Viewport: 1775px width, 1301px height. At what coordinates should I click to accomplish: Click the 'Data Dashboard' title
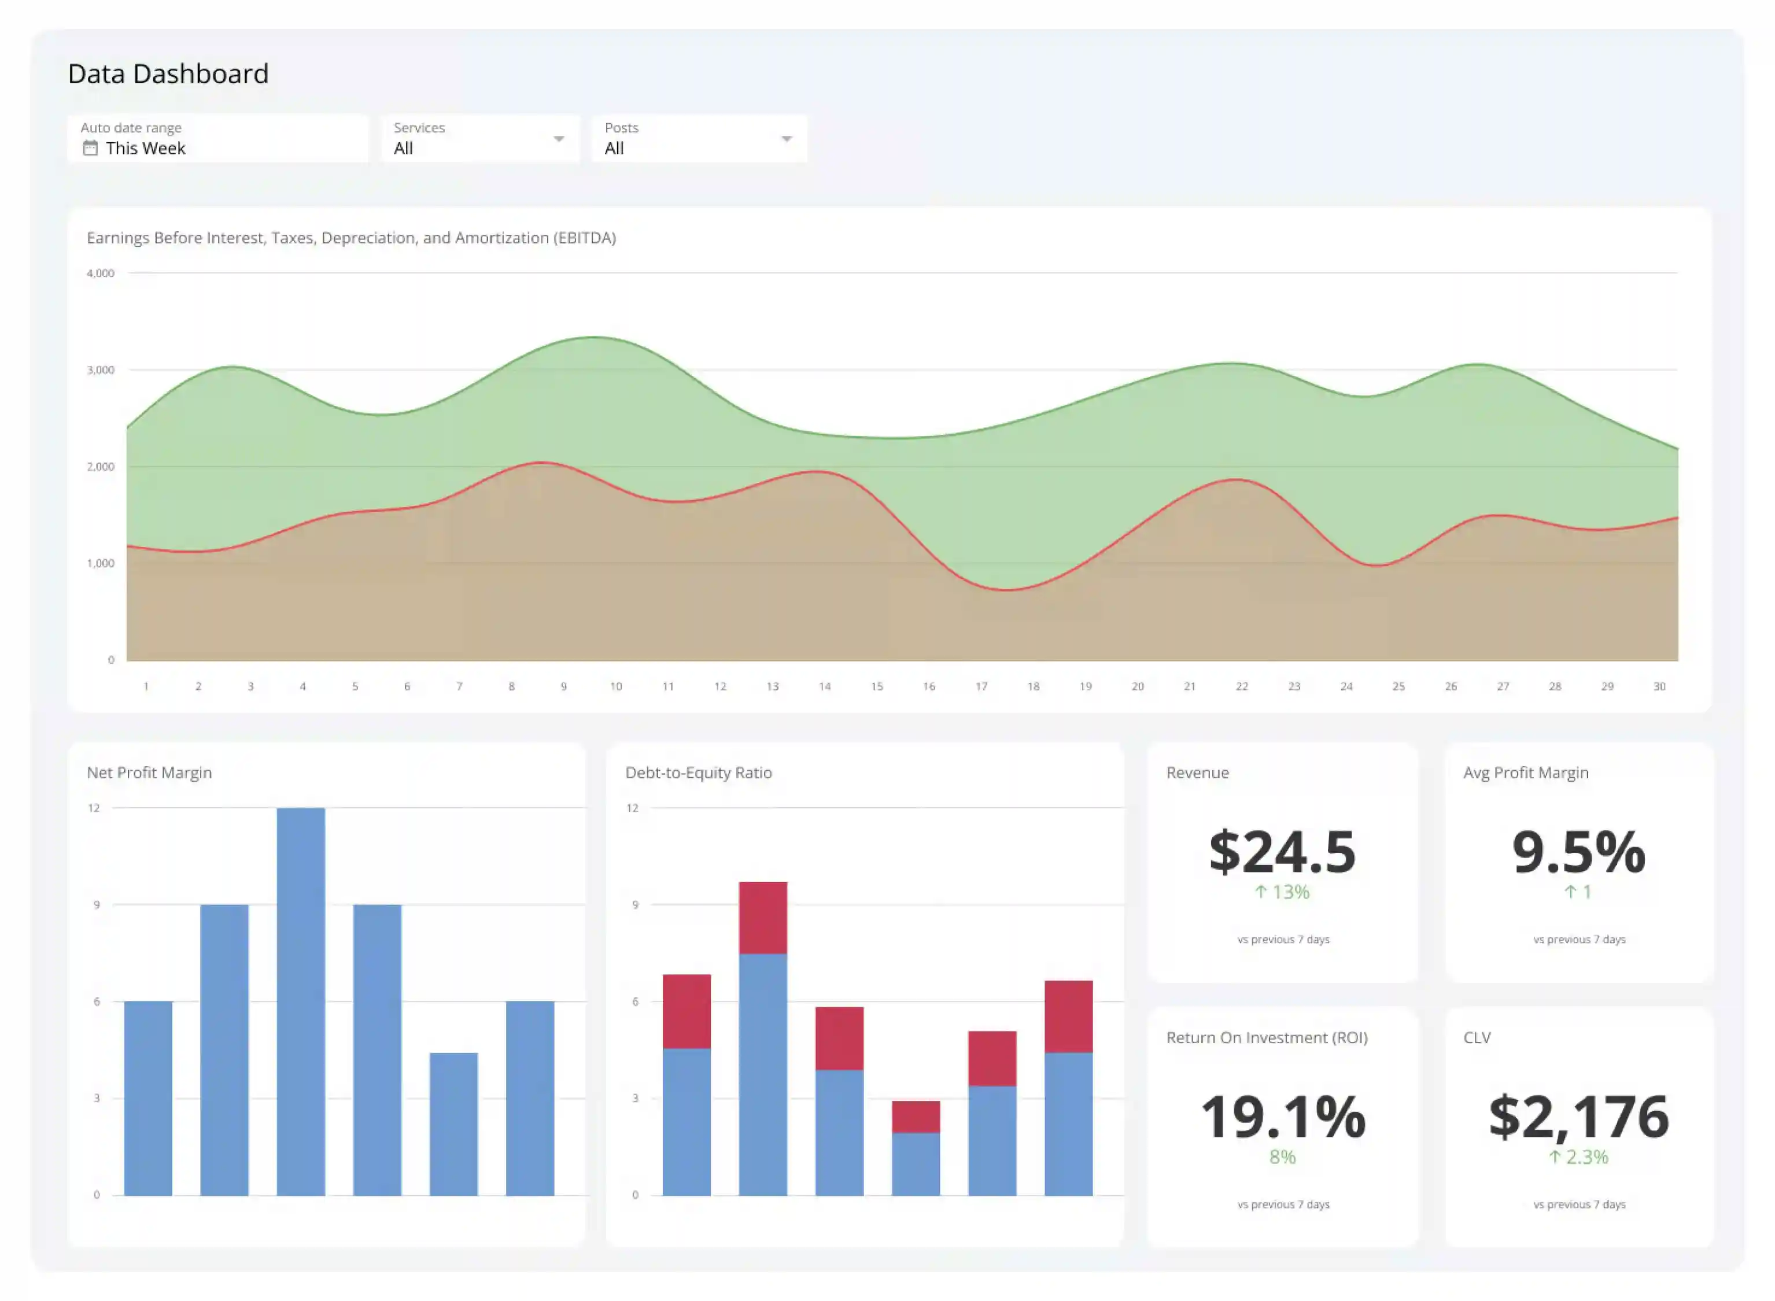tap(168, 73)
